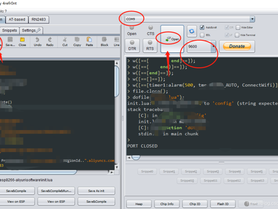This screenshot has height=209, width=278.
Task: Click the Save As init button
Action: pyautogui.click(x=96, y=191)
